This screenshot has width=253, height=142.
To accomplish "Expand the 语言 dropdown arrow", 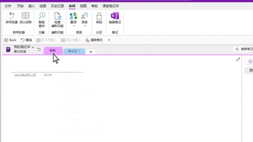I will pyautogui.click(x=85, y=26).
